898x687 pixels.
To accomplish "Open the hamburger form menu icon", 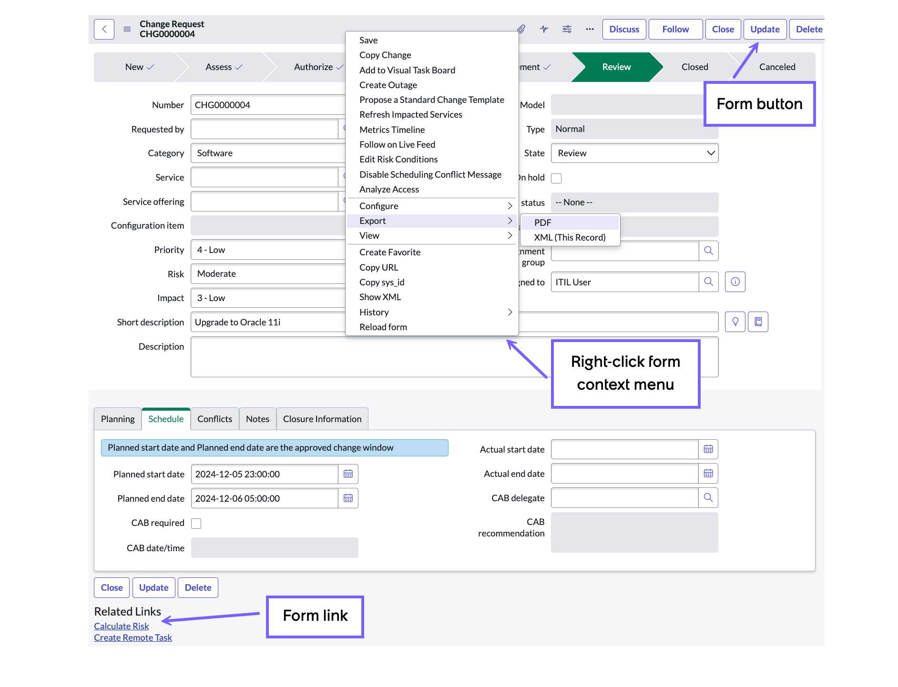I will pyautogui.click(x=127, y=29).
